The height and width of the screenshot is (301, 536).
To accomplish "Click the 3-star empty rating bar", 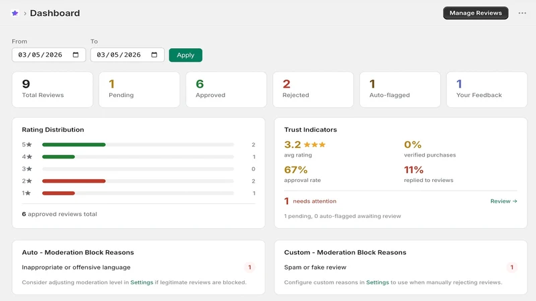I will pos(138,169).
